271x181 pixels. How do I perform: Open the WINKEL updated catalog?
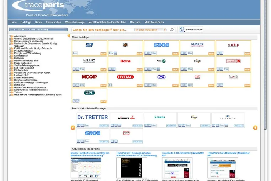tap(126, 118)
